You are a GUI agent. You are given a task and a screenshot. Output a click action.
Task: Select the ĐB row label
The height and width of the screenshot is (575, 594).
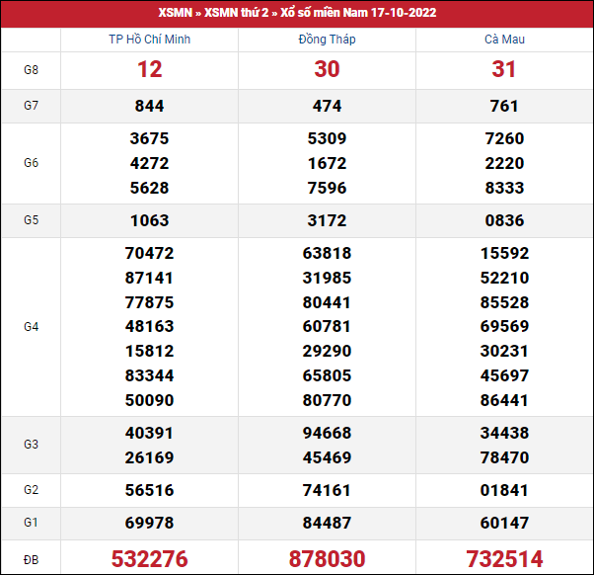31,557
